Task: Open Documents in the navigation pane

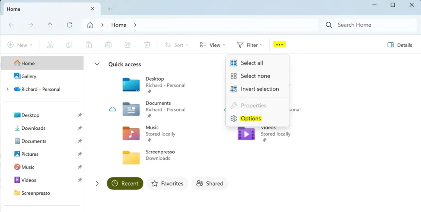Action: pos(42,141)
